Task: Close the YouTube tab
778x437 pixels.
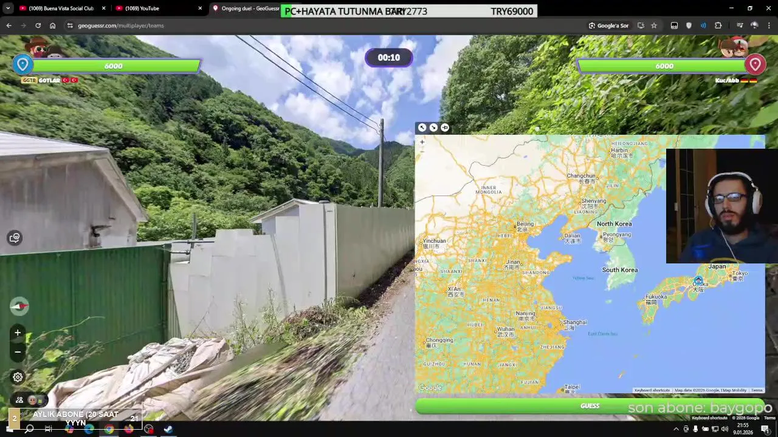Action: 200,8
